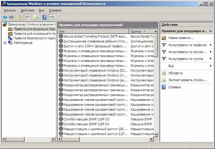Image resolution: width=215 pixels, height=149 pixels.
Task: Click 'Экспортировать список...' in Actions pane
Action: coord(187,80)
